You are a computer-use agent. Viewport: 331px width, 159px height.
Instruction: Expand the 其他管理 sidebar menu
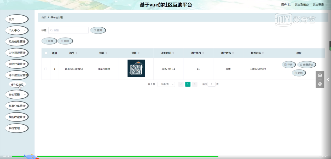coord(17,95)
